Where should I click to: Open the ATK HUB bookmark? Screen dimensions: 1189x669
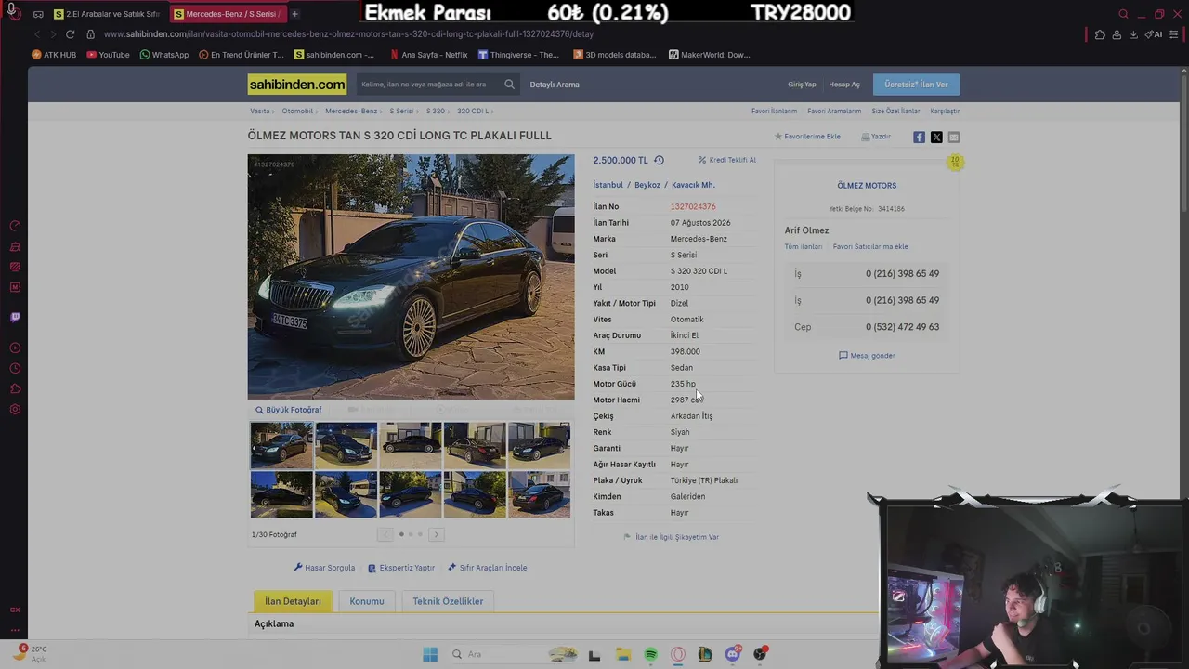point(54,55)
